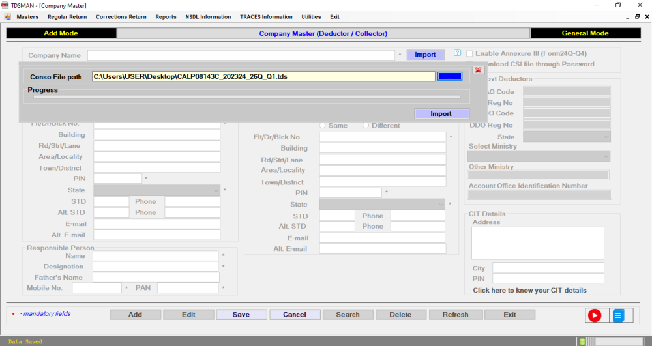This screenshot has width=652, height=346.
Task: Click the red video tutorial play icon
Action: [595, 315]
